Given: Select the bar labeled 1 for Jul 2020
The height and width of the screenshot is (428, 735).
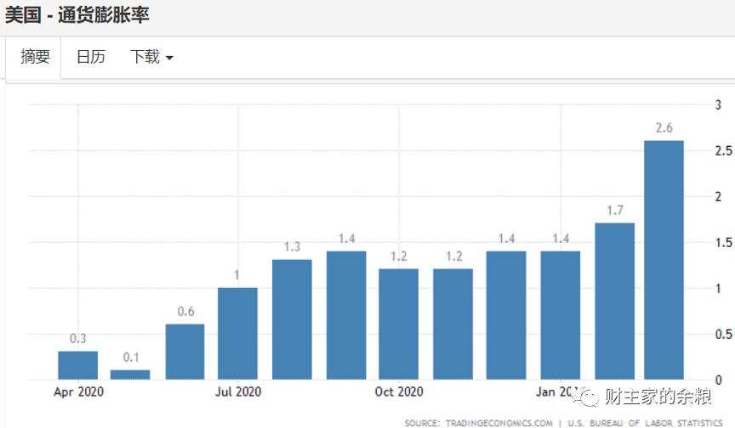Looking at the screenshot, I should pyautogui.click(x=237, y=334).
